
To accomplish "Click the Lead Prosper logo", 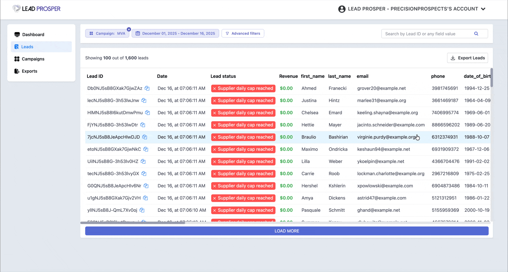I will pos(37,9).
